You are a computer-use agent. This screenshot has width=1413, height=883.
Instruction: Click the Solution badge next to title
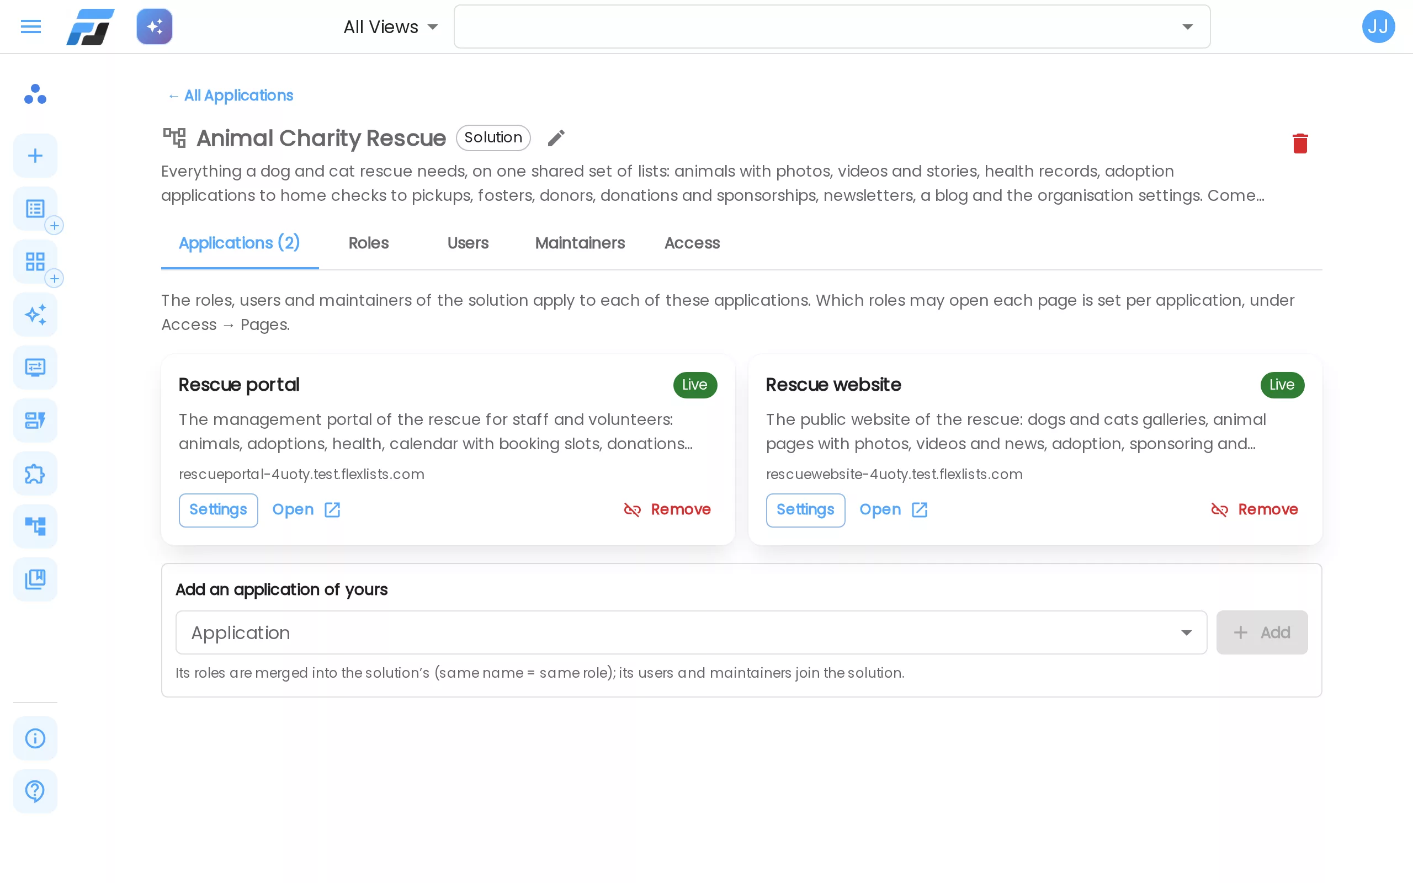click(493, 138)
